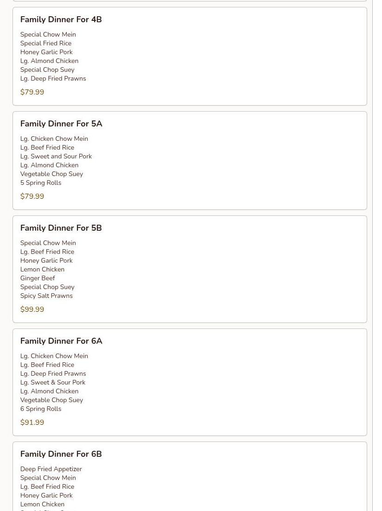382x511 pixels.
Task: Click 'Lg. Sweet and Sour Pork' in 5A
Action: [56, 157]
